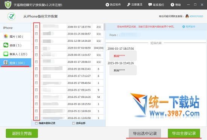Open 帮助 in title bar
The height and width of the screenshot is (140, 207).
(x=176, y=5)
